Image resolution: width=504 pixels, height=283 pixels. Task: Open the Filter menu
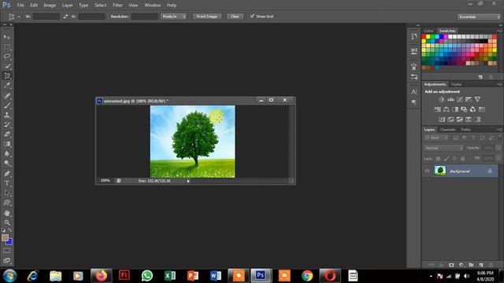pyautogui.click(x=117, y=6)
